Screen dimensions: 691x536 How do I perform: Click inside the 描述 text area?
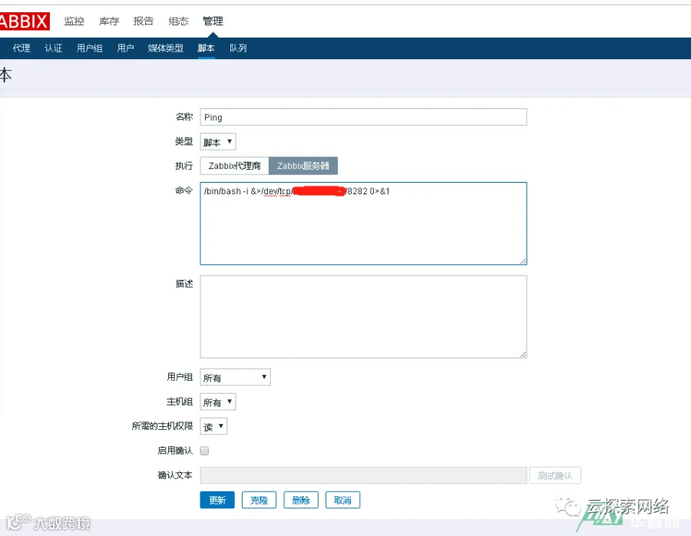point(363,316)
